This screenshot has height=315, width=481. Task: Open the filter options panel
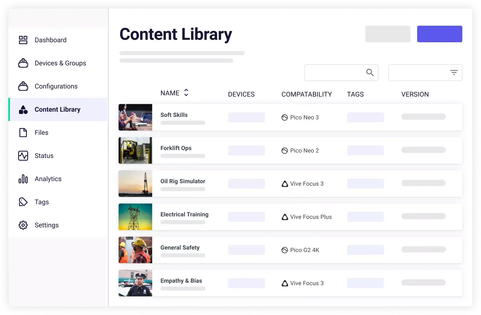[454, 72]
